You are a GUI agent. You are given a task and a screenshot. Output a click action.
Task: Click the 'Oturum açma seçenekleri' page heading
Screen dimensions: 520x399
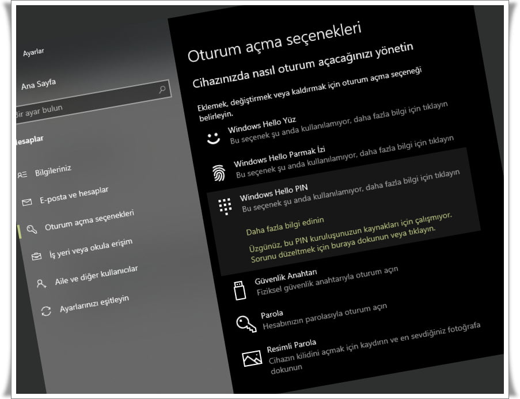tap(274, 42)
